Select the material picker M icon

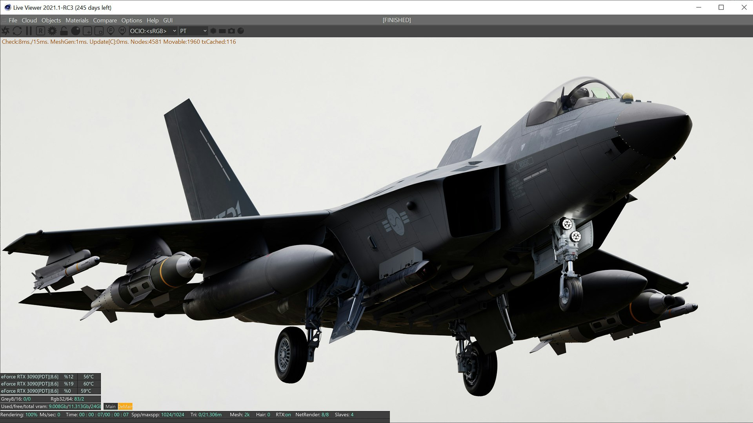click(x=122, y=31)
